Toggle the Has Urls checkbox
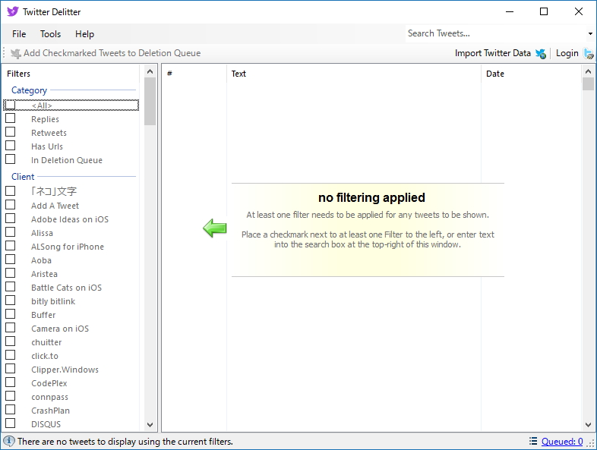 point(11,146)
